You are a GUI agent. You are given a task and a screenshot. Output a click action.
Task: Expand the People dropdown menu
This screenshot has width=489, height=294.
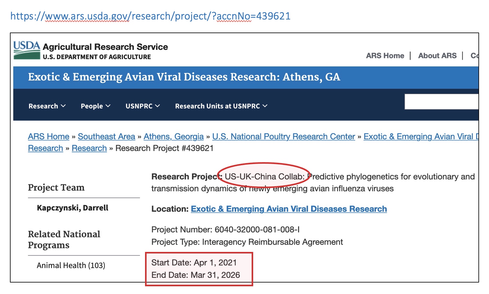coord(95,106)
